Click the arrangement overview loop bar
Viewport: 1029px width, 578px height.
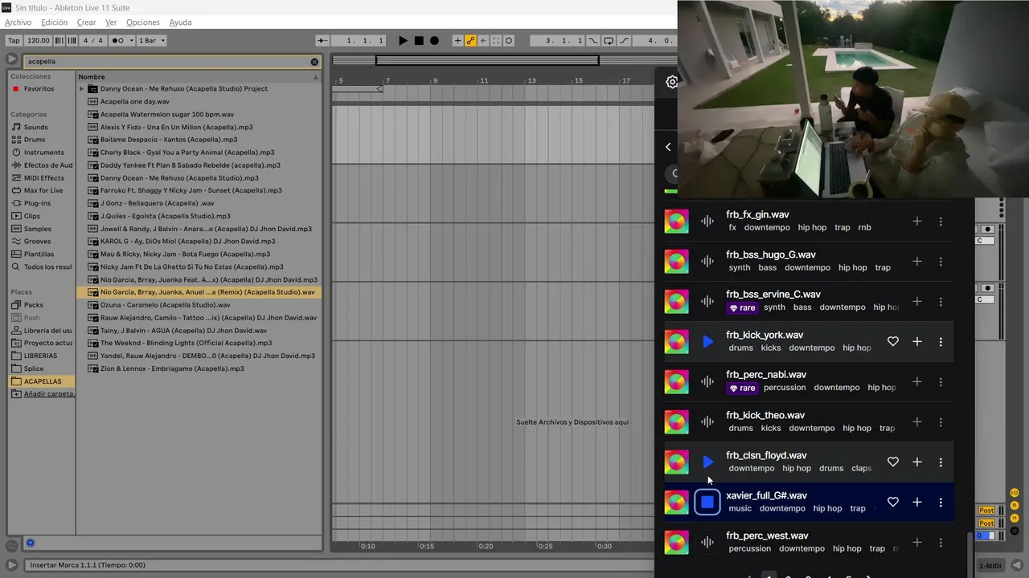click(x=487, y=60)
